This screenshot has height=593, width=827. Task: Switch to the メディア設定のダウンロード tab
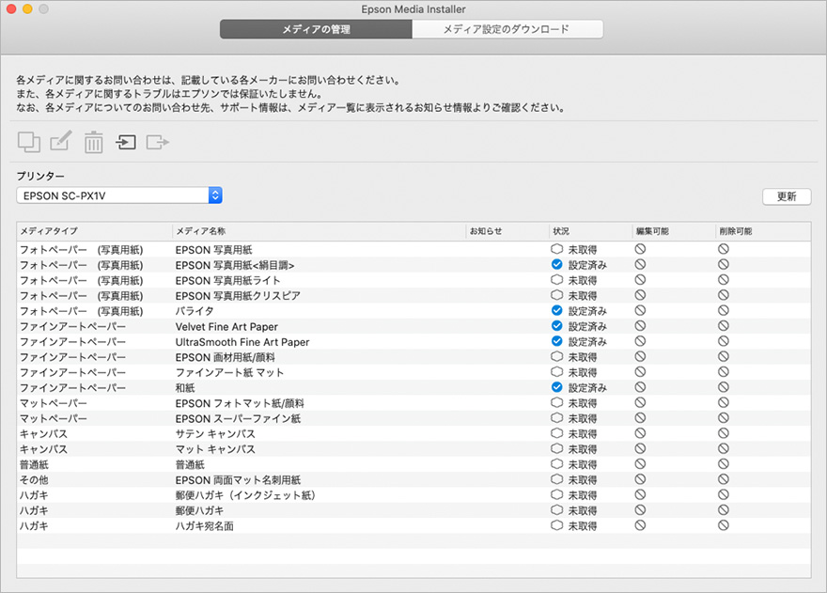click(x=507, y=30)
